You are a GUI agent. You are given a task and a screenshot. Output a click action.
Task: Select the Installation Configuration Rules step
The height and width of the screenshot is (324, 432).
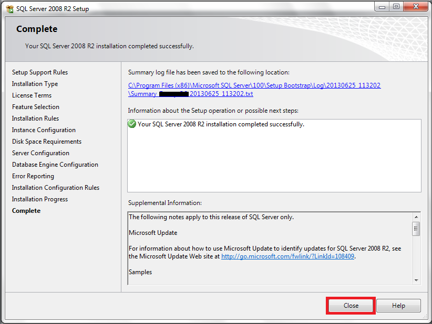point(56,188)
